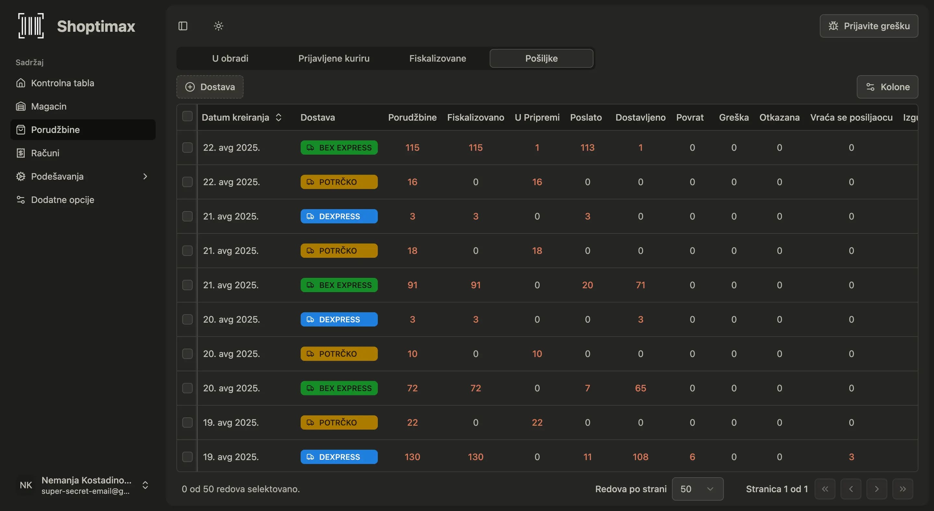Screen dimensions: 934x511
Task: Open the Prijavljene kuriru tab
Action: click(334, 58)
